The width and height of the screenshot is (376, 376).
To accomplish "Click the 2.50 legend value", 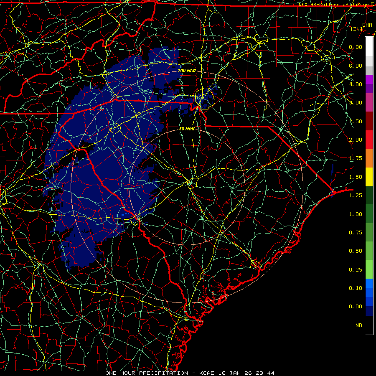I will pos(356,121).
